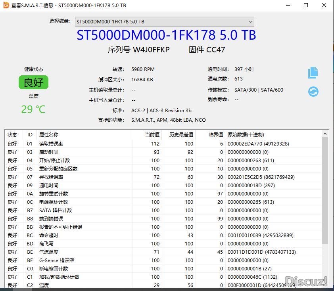This screenshot has height=291, width=334.
Task: Click ID 09 in the attribute table
Action: pos(30,186)
